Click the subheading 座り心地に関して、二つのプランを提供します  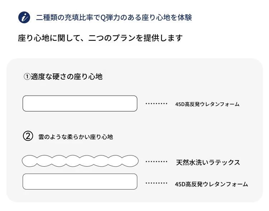[x=100, y=38]
